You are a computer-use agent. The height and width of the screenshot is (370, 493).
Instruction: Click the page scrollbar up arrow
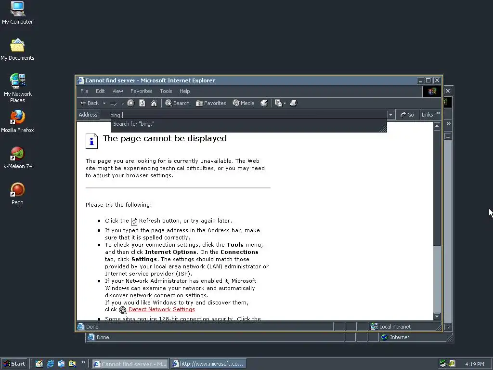[x=437, y=126]
